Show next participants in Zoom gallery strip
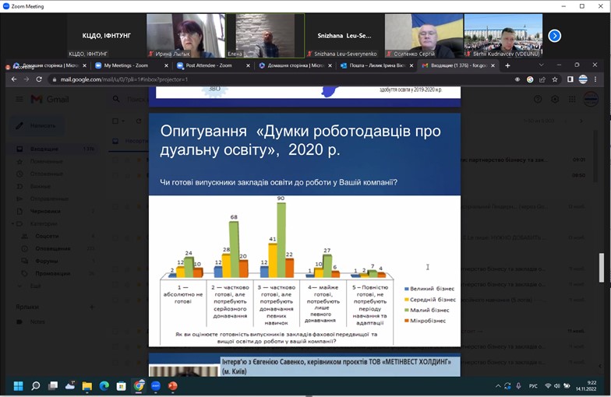The image size is (611, 397). click(x=555, y=36)
